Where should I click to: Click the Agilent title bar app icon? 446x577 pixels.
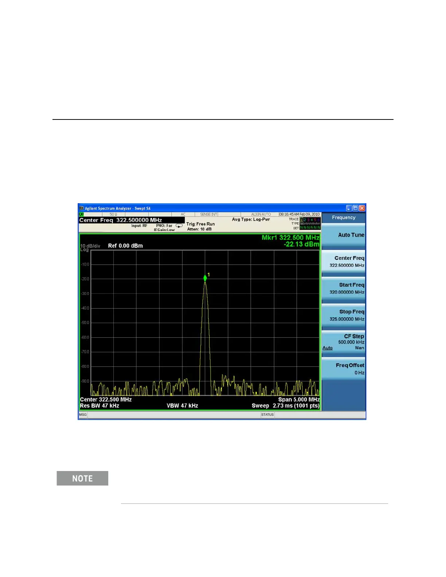pyautogui.click(x=82, y=208)
